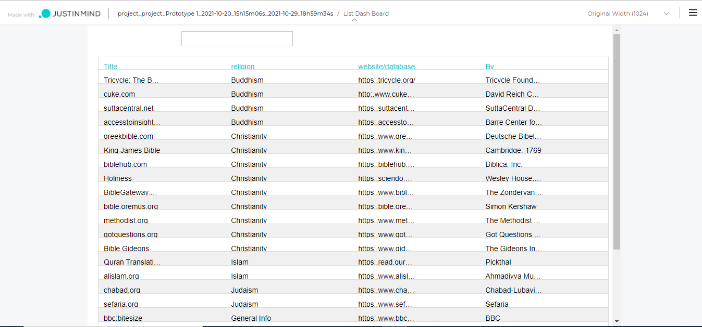Open the https:.tricycle.org/ link cell
This screenshot has width=702, height=327.
pos(387,80)
